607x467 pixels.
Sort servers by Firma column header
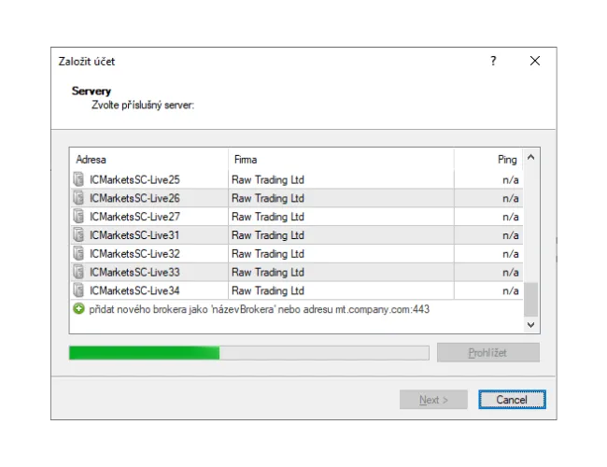(x=341, y=160)
